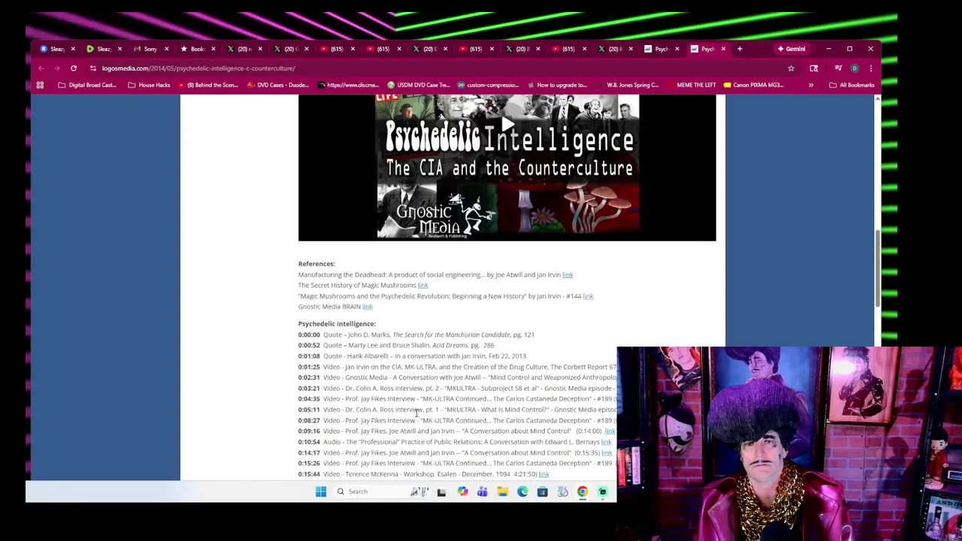Viewport: 962px width, 541px height.
Task: Open link for Magic Mushrooms #144 reference
Action: pos(588,296)
